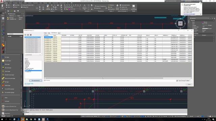
Task: Click the E direction on the ViewCube compass
Action: coord(185,24)
